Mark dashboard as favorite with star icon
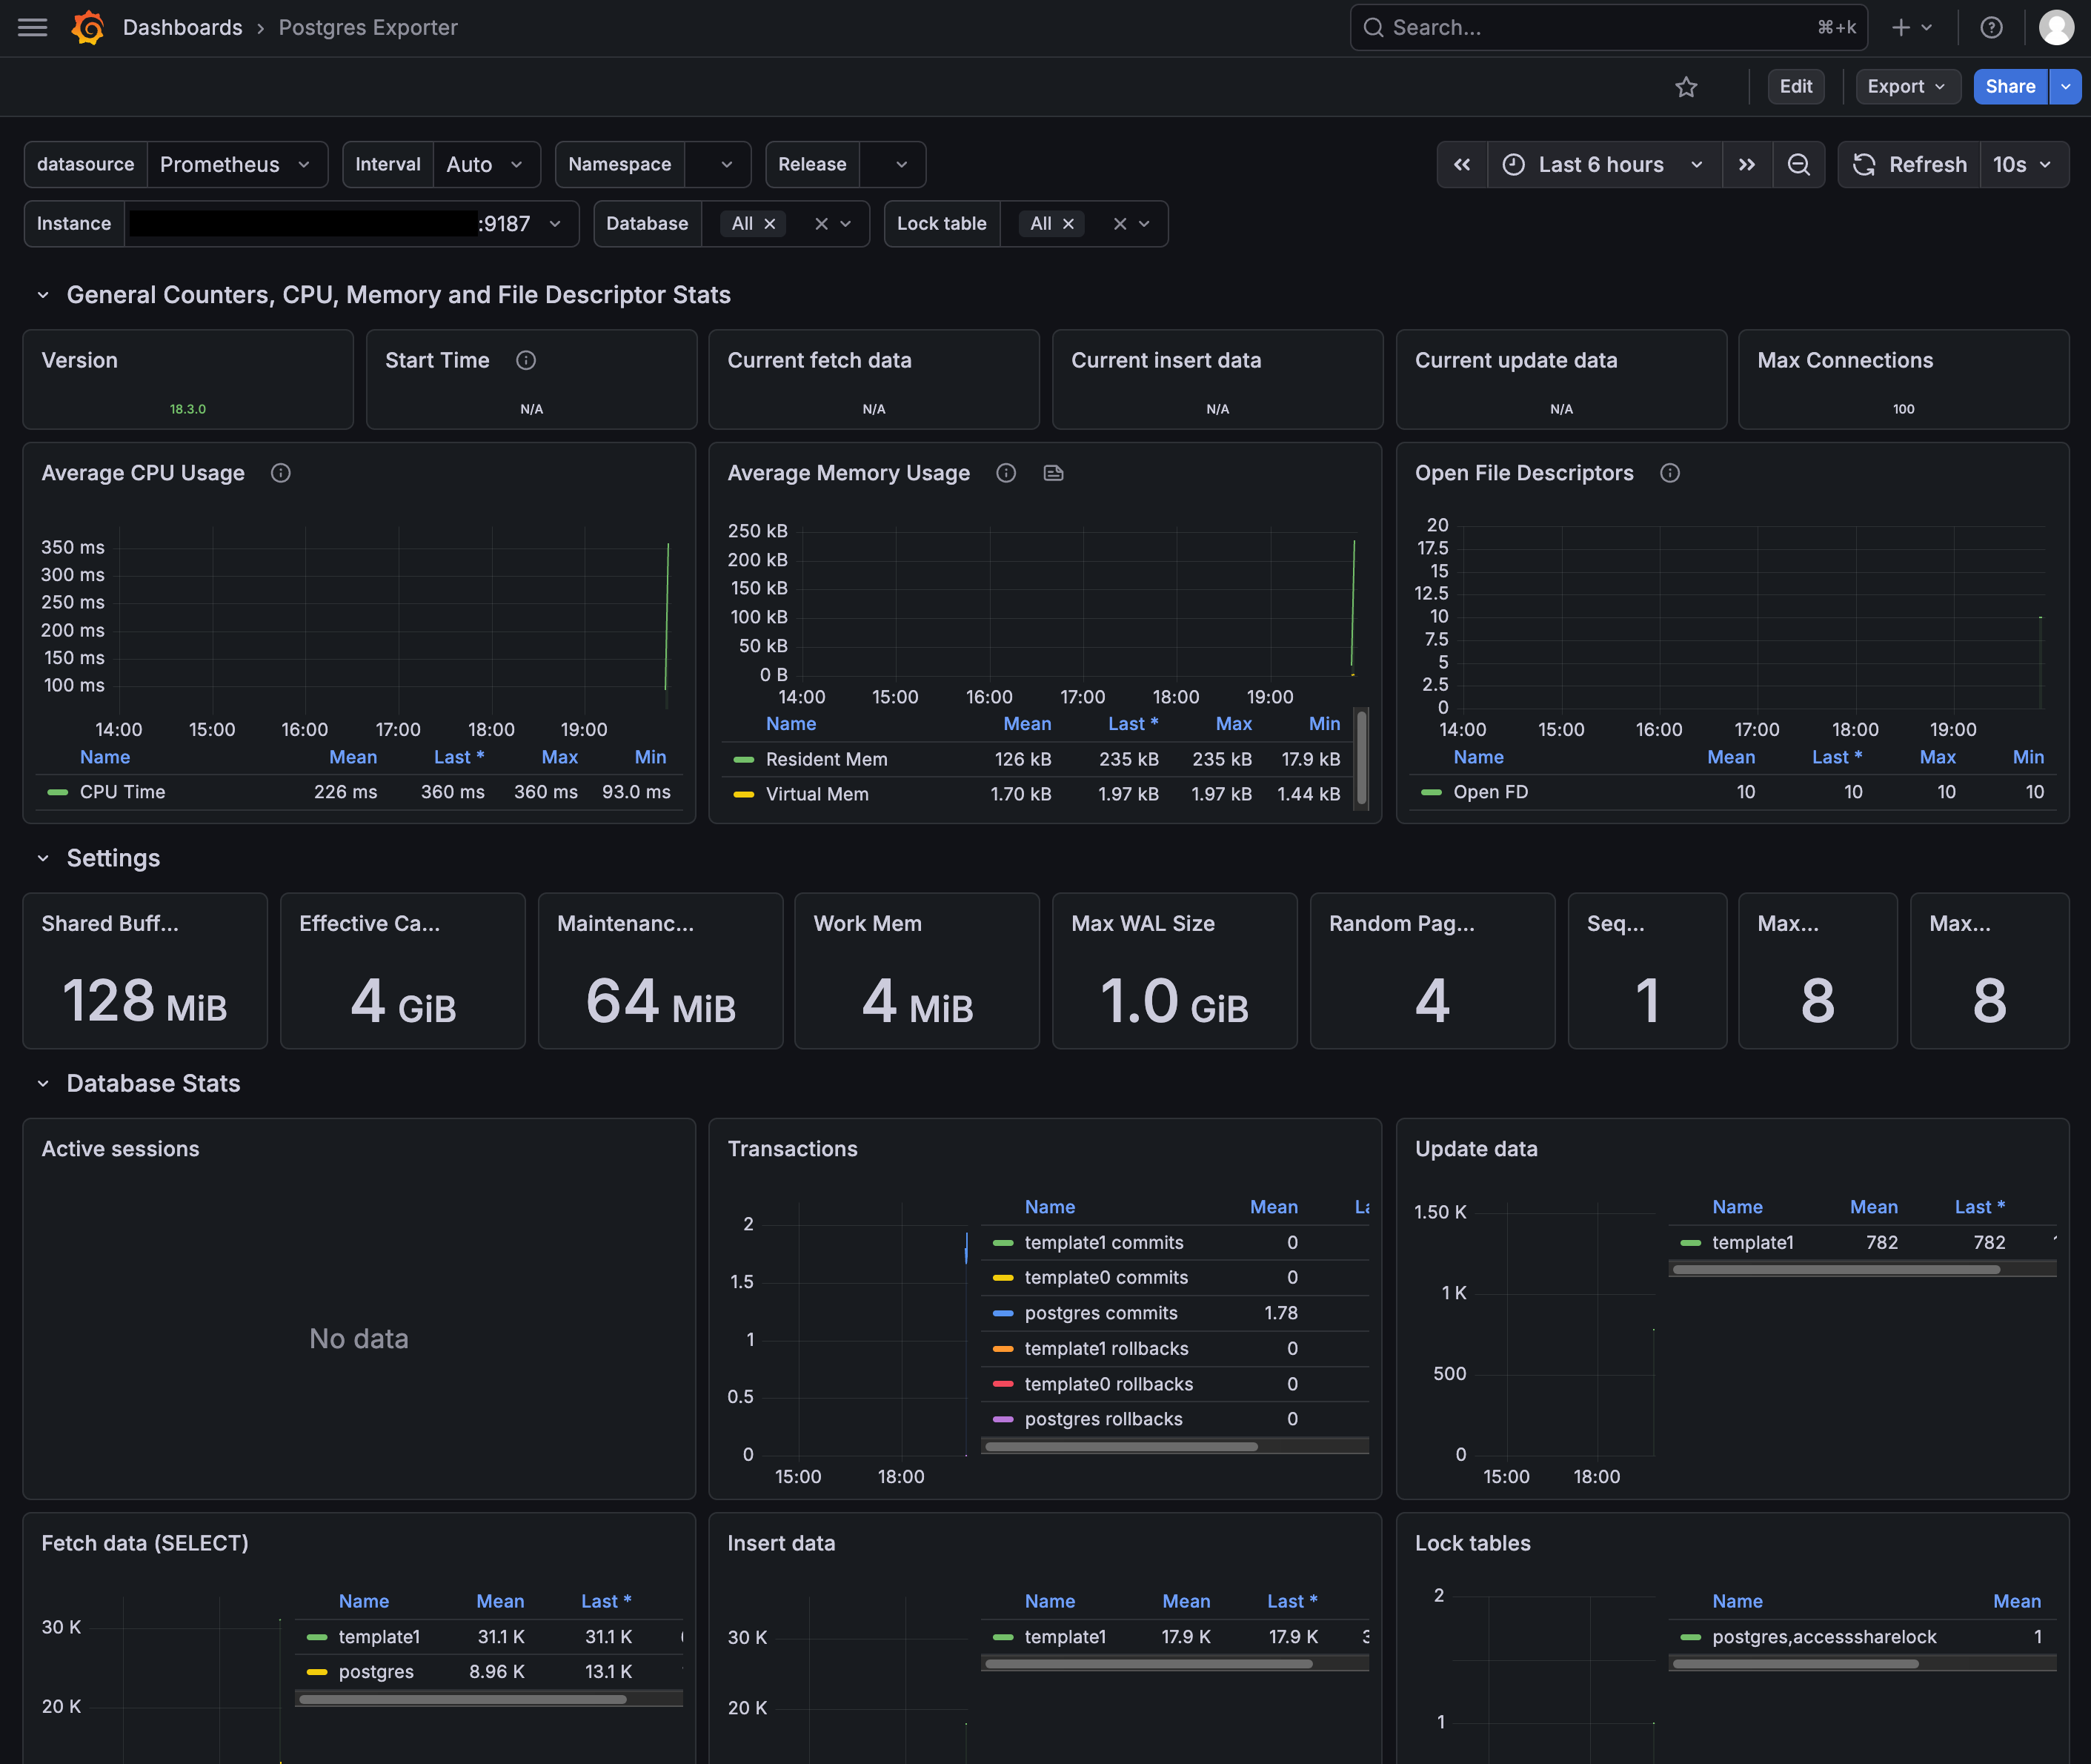Image resolution: width=2091 pixels, height=1764 pixels. (x=1686, y=87)
